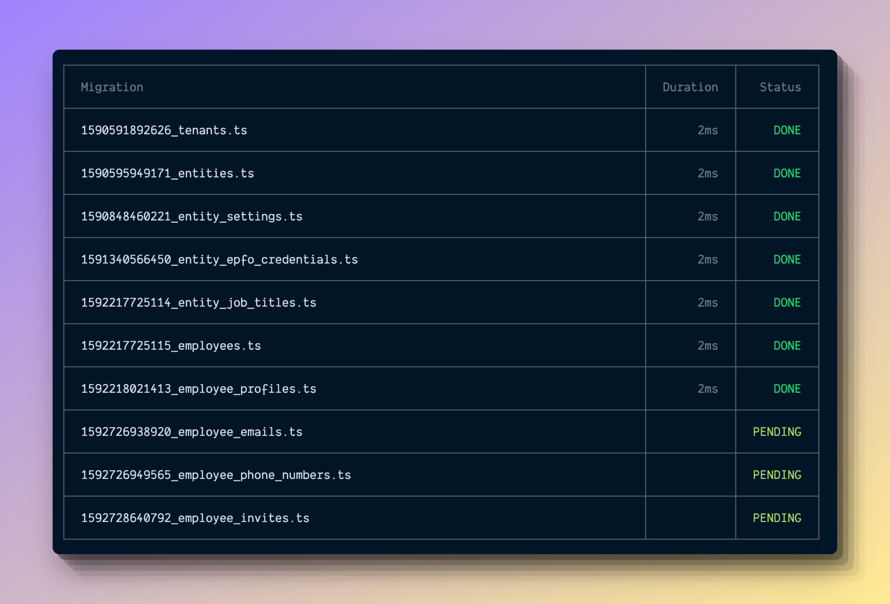Viewport: 890px width, 604px height.
Task: Click DONE status of tenants.ts
Action: (x=787, y=130)
